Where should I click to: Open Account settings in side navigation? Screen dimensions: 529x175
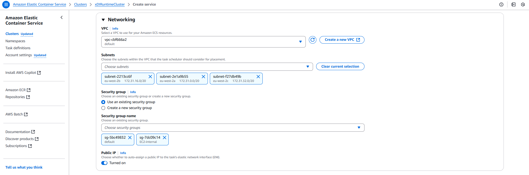(19, 55)
